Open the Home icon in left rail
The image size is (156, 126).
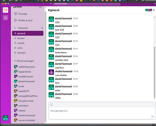coord(6,18)
